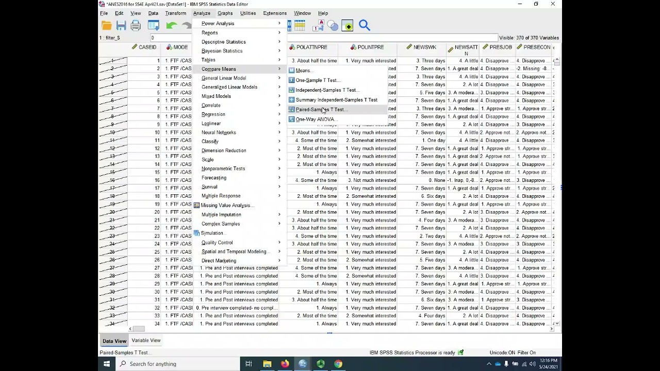This screenshot has width=660, height=371.
Task: Click the SPSS Statistics taskbar icon
Action: tap(303, 364)
